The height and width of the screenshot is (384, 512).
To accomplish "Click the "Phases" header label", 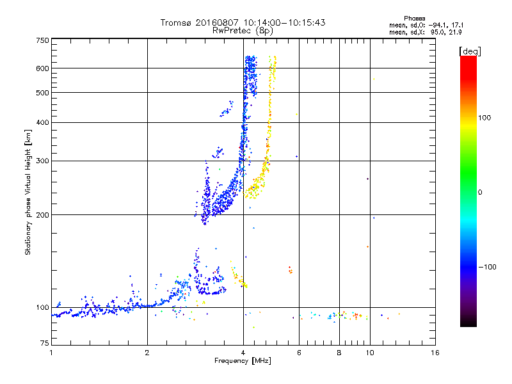I will [414, 19].
